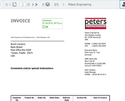The image size is (125, 101).
Task: Click the Peters Engineering logo
Action: tap(96, 23)
